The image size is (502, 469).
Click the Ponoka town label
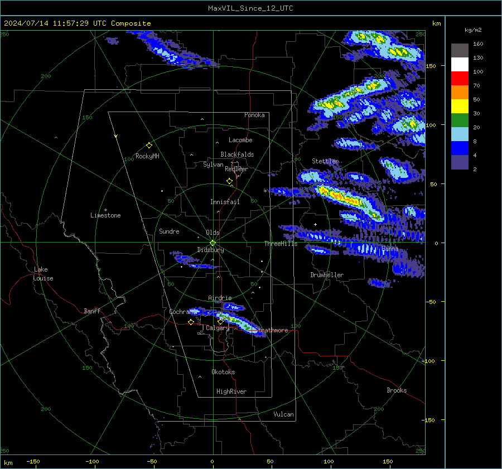coord(254,115)
